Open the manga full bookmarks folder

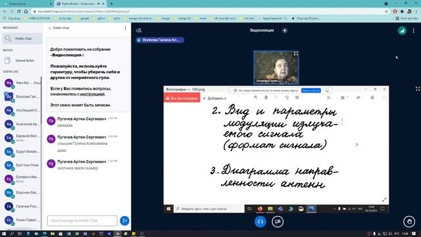coord(182,18)
